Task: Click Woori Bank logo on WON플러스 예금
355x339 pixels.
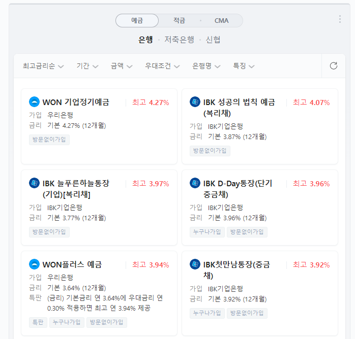Action: click(35, 264)
